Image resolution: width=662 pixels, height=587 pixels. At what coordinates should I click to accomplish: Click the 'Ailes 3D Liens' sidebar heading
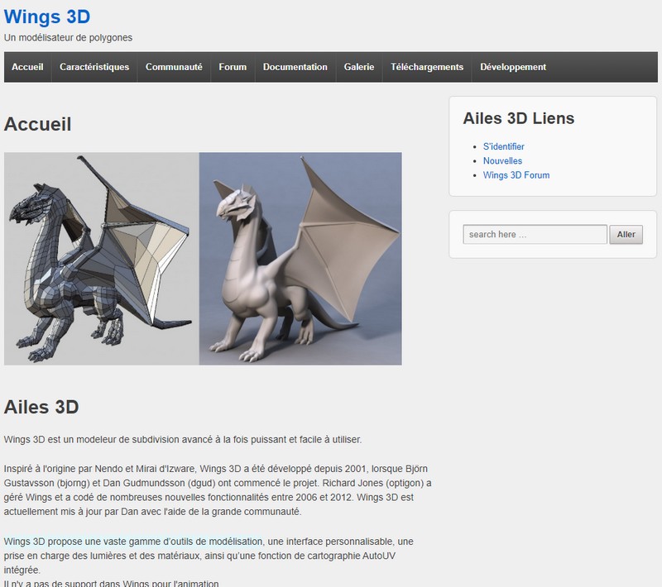pyautogui.click(x=519, y=118)
